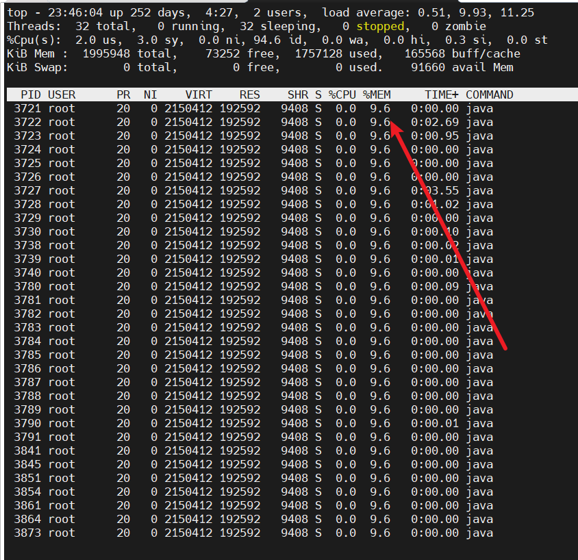Click the USER column header

(x=62, y=94)
